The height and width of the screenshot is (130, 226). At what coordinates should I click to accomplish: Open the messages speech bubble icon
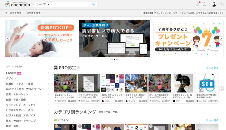[x=204, y=4]
